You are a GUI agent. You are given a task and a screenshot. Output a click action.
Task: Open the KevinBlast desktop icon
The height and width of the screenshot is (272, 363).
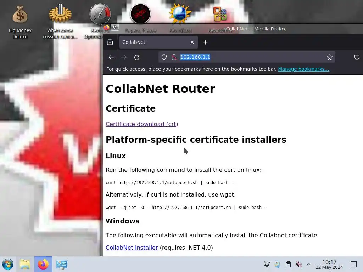tap(180, 14)
